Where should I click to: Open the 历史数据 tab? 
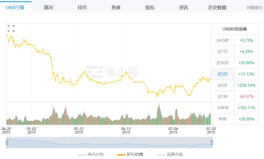coord(217,7)
